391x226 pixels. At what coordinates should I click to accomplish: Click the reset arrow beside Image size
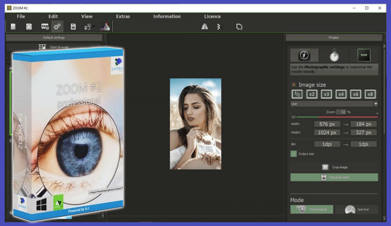pyautogui.click(x=294, y=85)
